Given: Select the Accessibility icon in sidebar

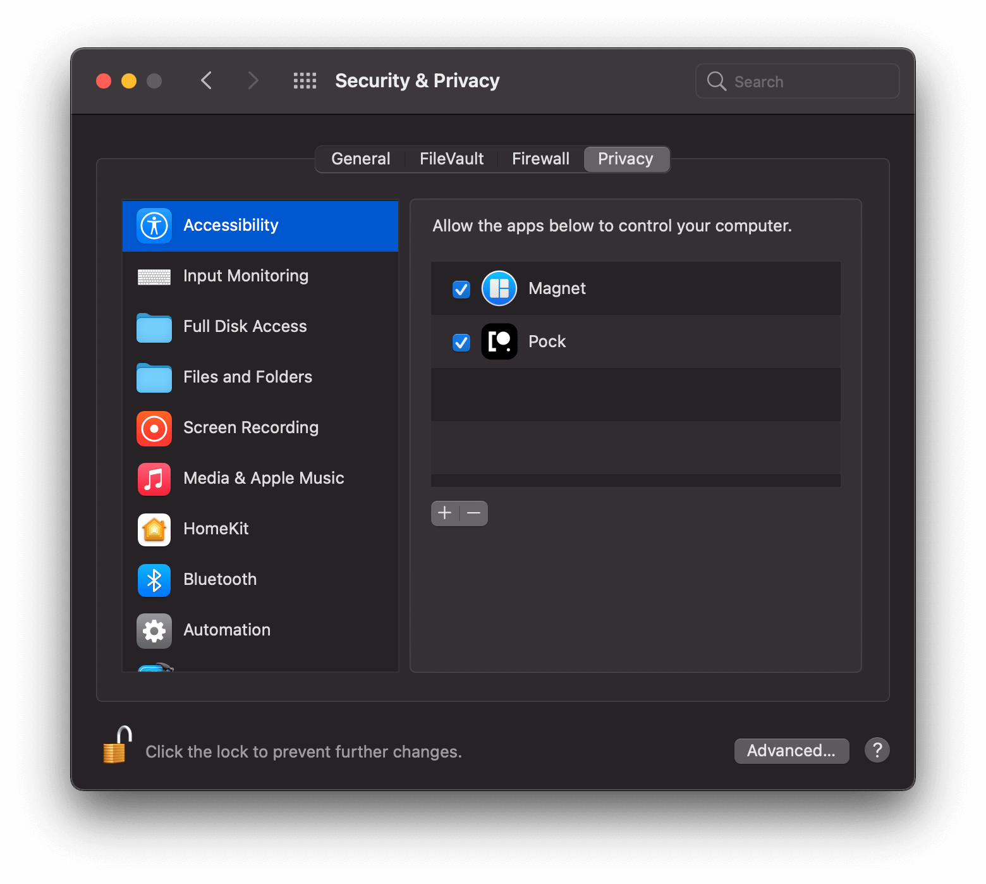Looking at the screenshot, I should click(154, 225).
